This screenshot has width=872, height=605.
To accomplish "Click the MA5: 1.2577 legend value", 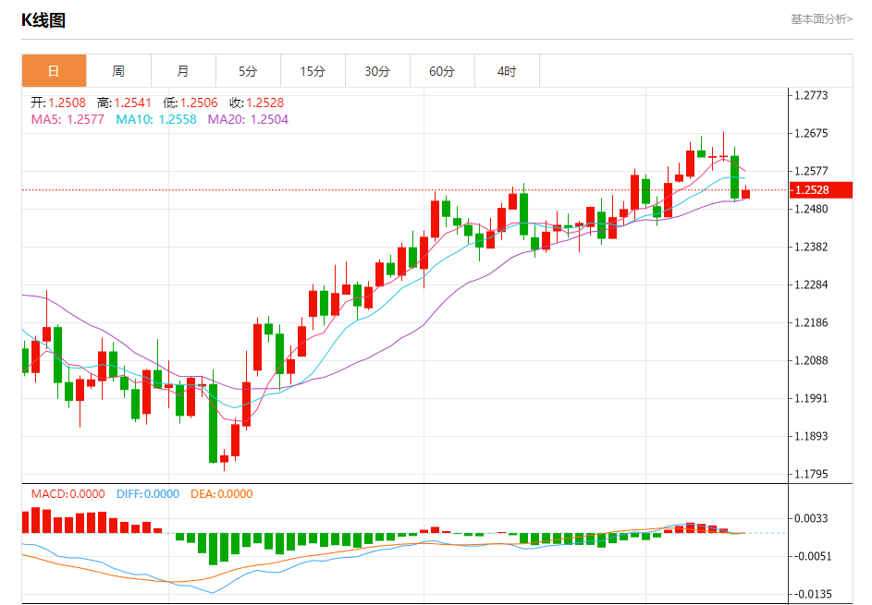I will point(68,119).
